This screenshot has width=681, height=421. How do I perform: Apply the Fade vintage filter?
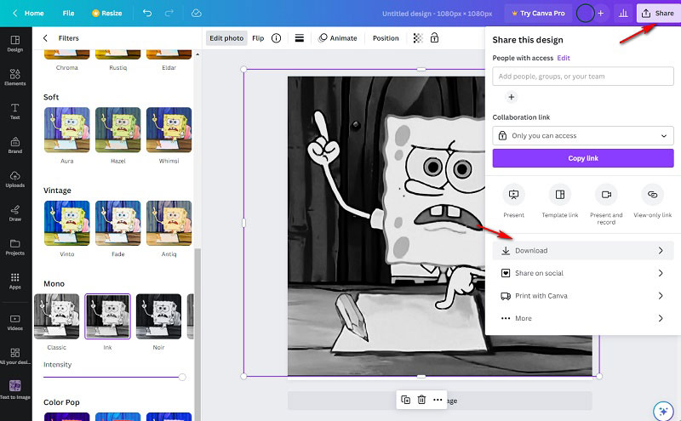[117, 223]
